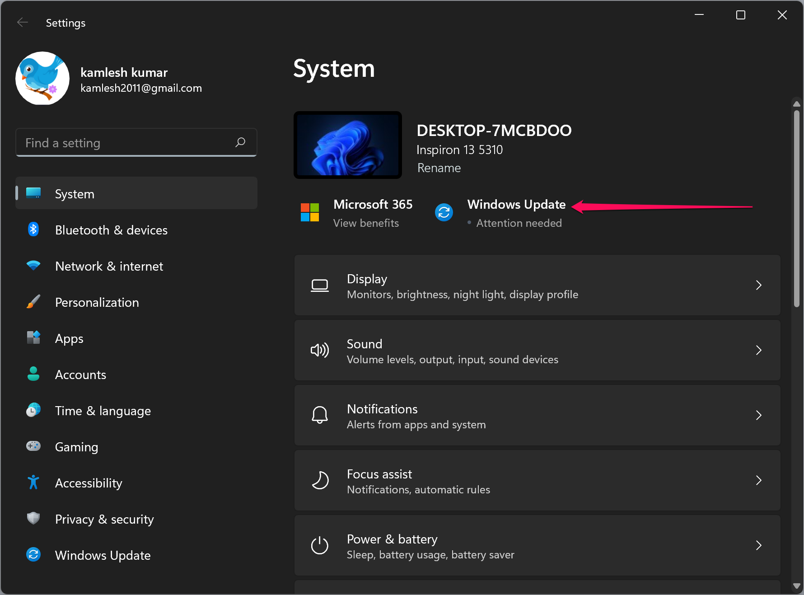The width and height of the screenshot is (804, 595).
Task: Select System in the sidebar
Action: [136, 193]
